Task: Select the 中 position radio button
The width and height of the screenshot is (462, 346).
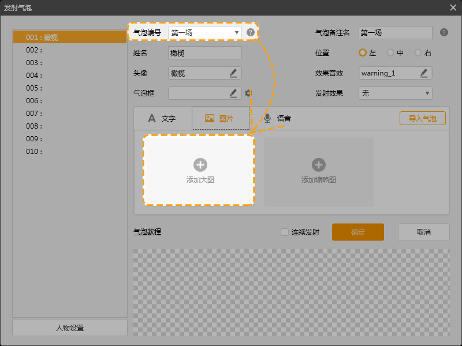Action: (390, 52)
